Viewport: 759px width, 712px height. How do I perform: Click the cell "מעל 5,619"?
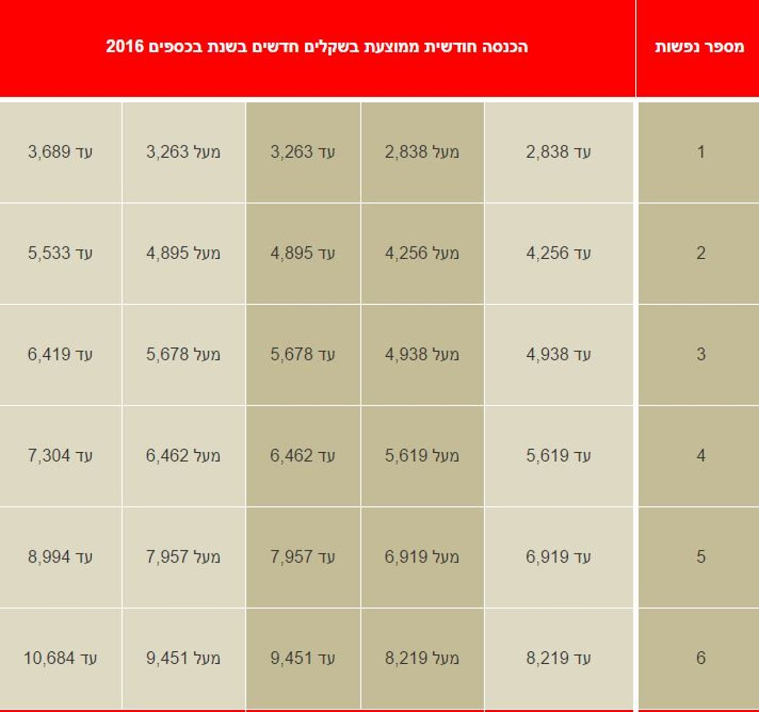[422, 456]
